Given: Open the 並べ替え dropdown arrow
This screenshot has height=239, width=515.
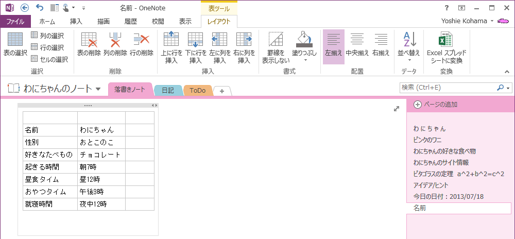Looking at the screenshot, I should click(x=409, y=60).
